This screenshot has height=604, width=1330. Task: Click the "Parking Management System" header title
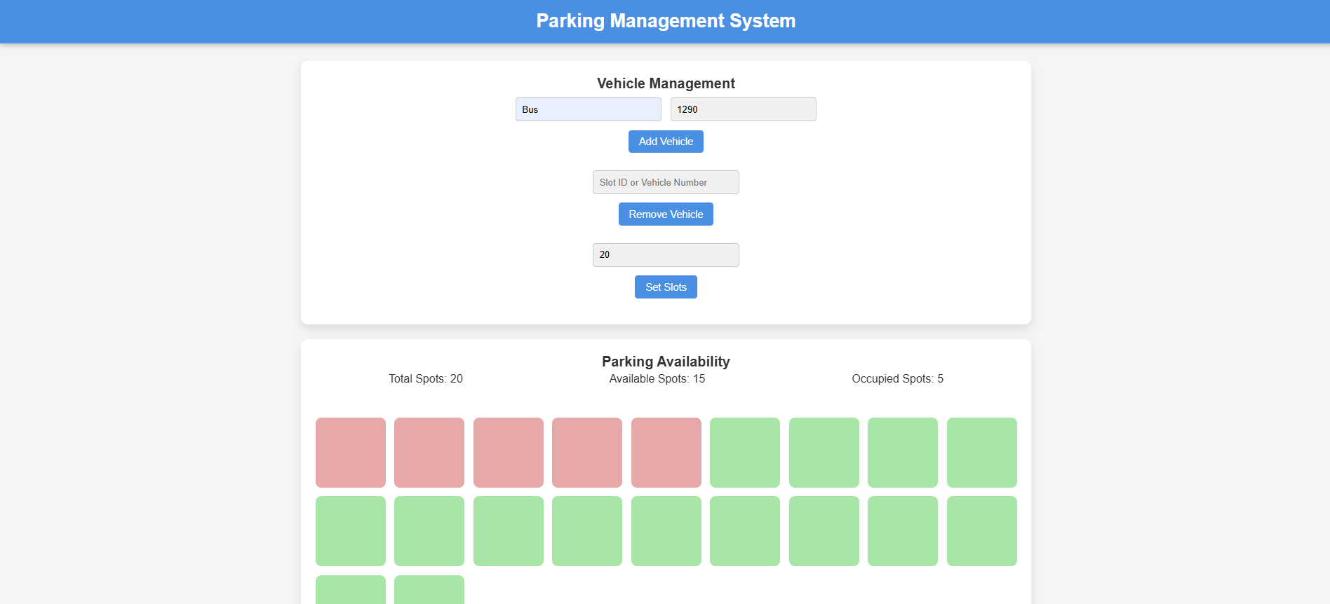[x=666, y=21]
